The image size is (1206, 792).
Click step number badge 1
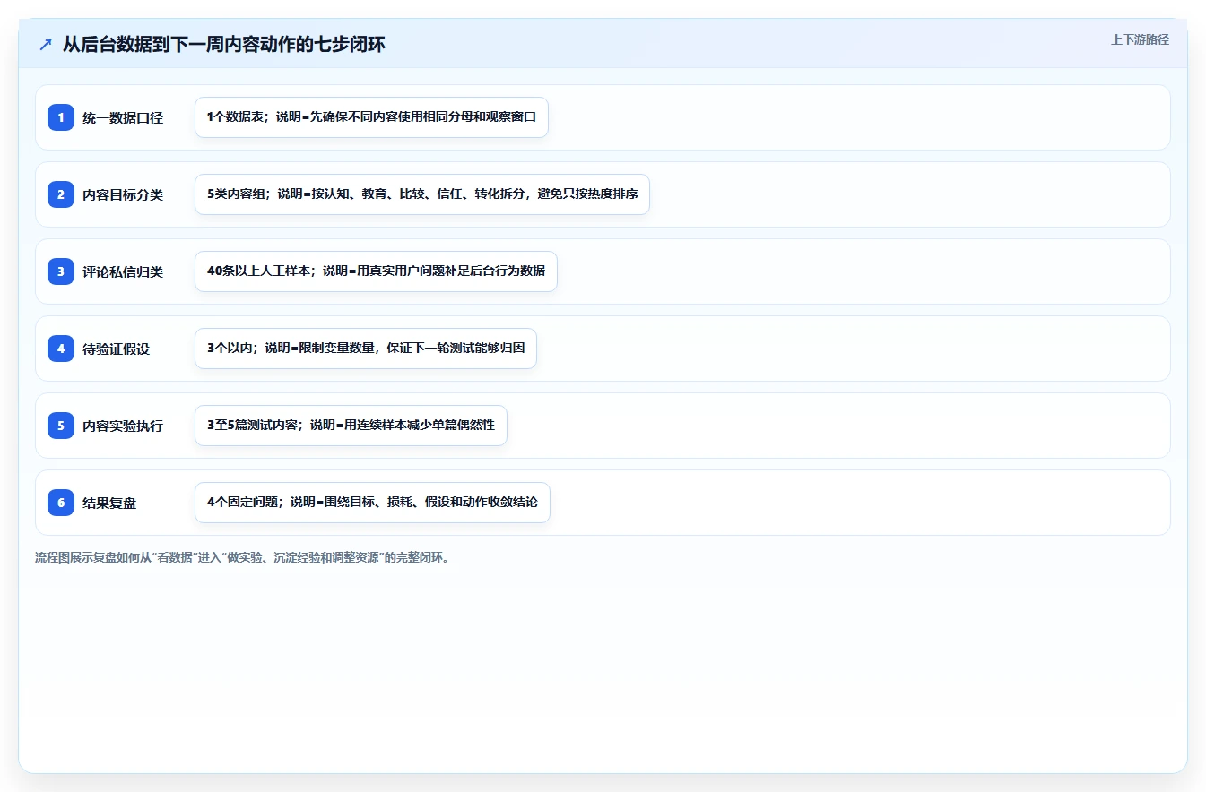(61, 117)
